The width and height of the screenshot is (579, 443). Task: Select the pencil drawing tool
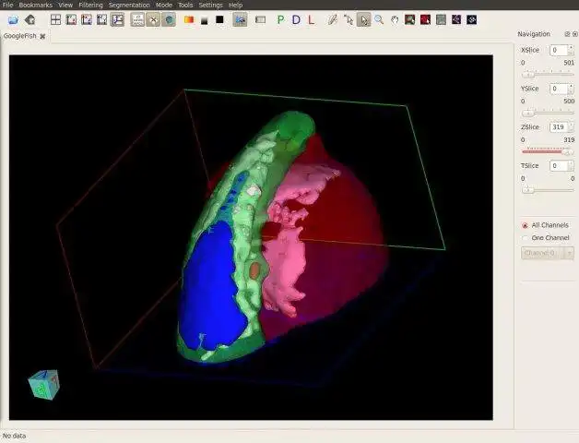pos(333,19)
